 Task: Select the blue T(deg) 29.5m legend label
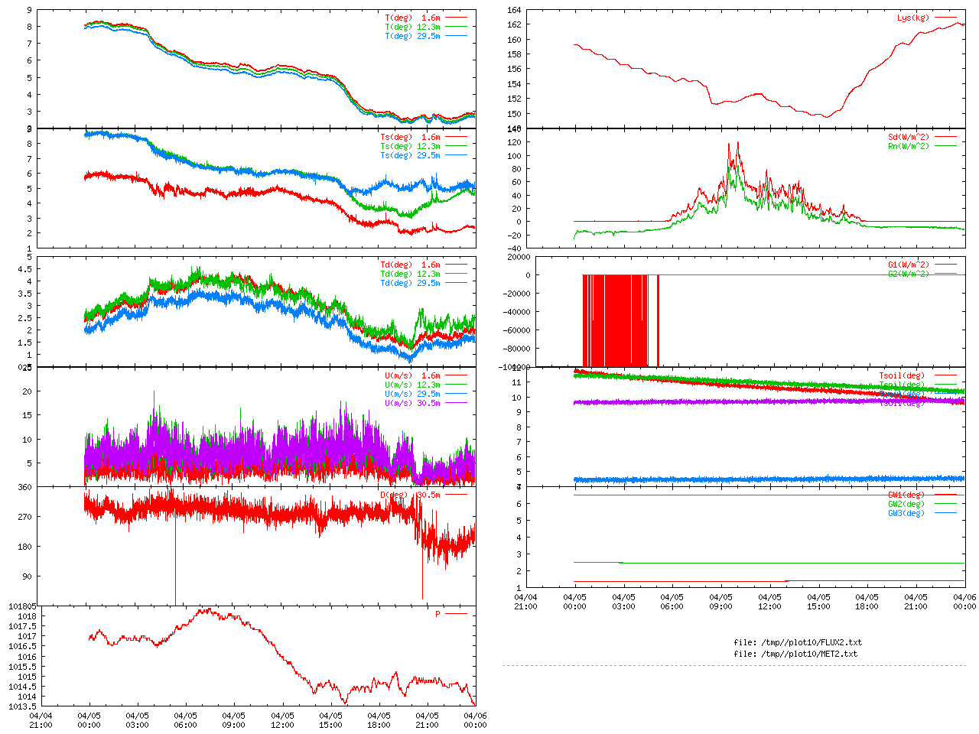point(413,36)
